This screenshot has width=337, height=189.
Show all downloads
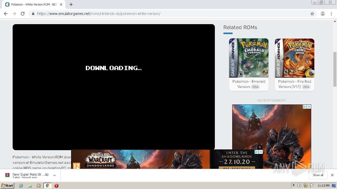click(318, 175)
